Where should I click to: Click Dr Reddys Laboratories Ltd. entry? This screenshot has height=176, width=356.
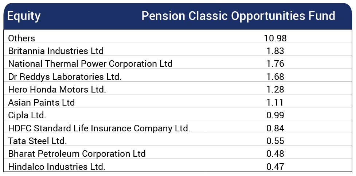[64, 77]
